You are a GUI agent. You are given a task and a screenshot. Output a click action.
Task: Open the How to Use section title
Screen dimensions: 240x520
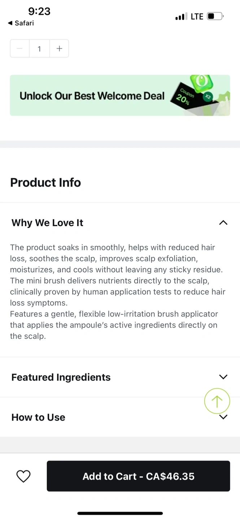[38, 417]
